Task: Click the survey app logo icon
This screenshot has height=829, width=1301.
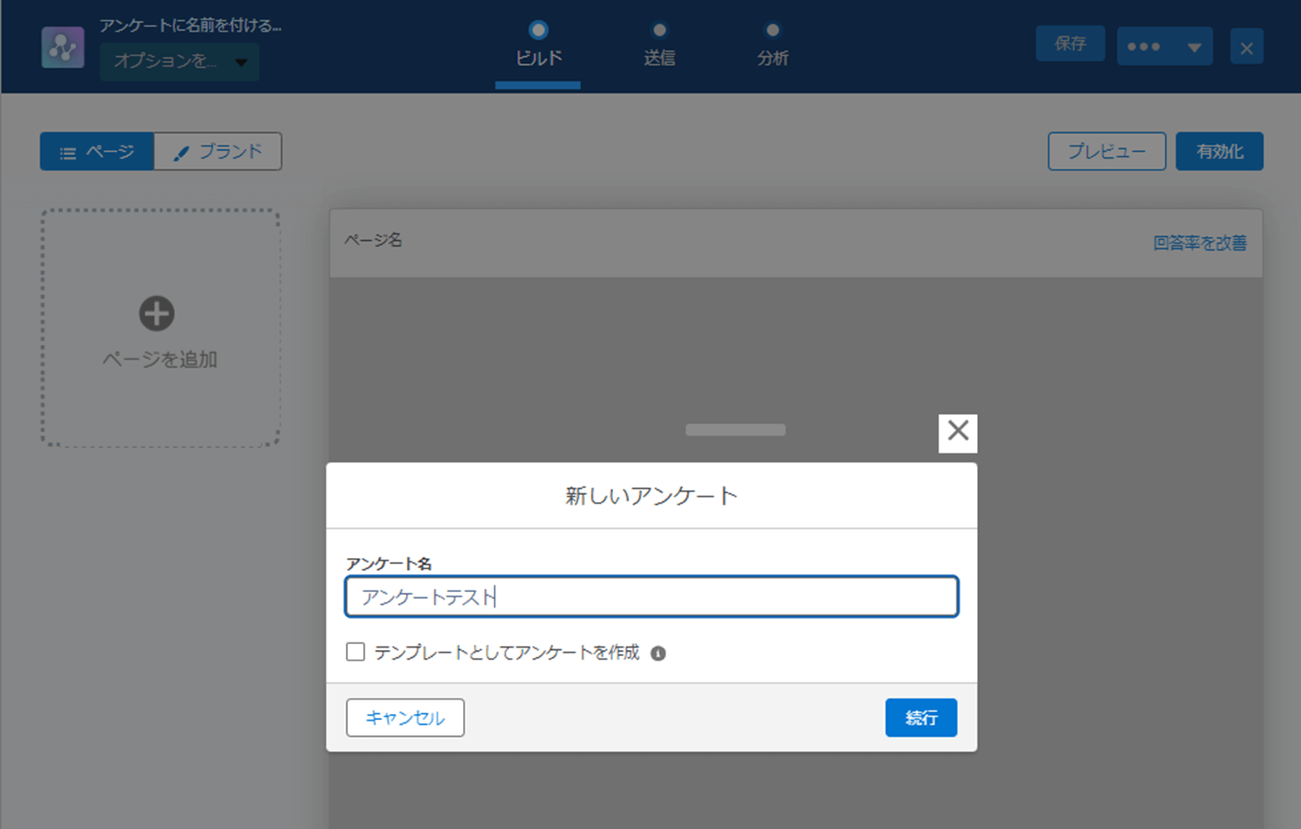Action: point(62,47)
